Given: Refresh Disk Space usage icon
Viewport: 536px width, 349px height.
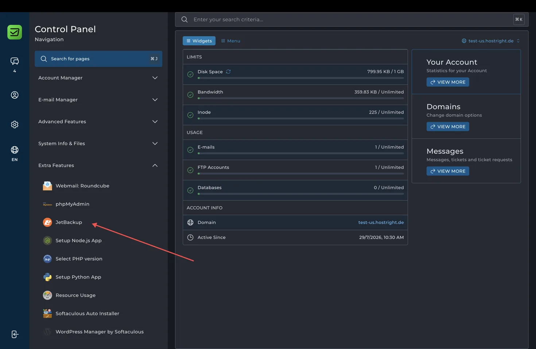Looking at the screenshot, I should click(228, 72).
